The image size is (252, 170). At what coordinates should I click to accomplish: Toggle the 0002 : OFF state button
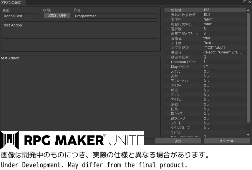pyautogui.click(x=57, y=16)
